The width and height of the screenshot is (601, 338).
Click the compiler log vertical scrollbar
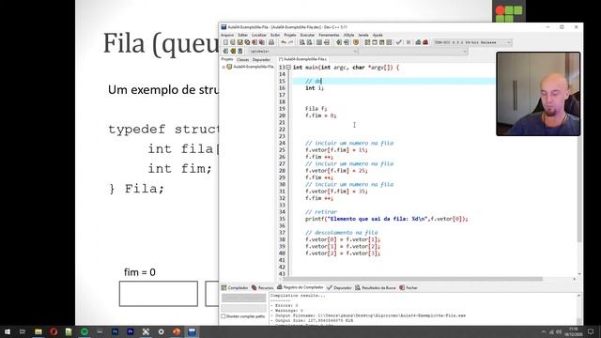point(578,309)
